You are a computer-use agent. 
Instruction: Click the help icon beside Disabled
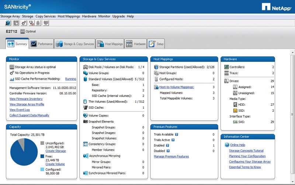168,151
